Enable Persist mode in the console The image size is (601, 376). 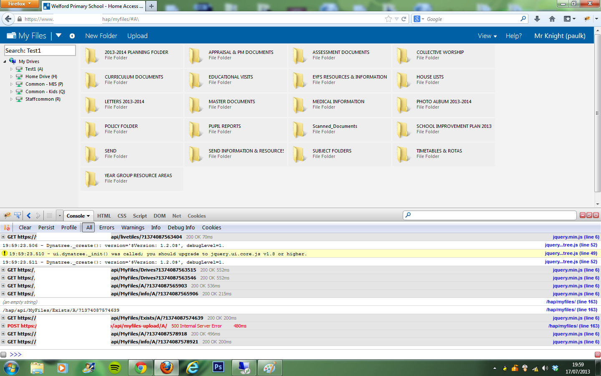(x=46, y=227)
